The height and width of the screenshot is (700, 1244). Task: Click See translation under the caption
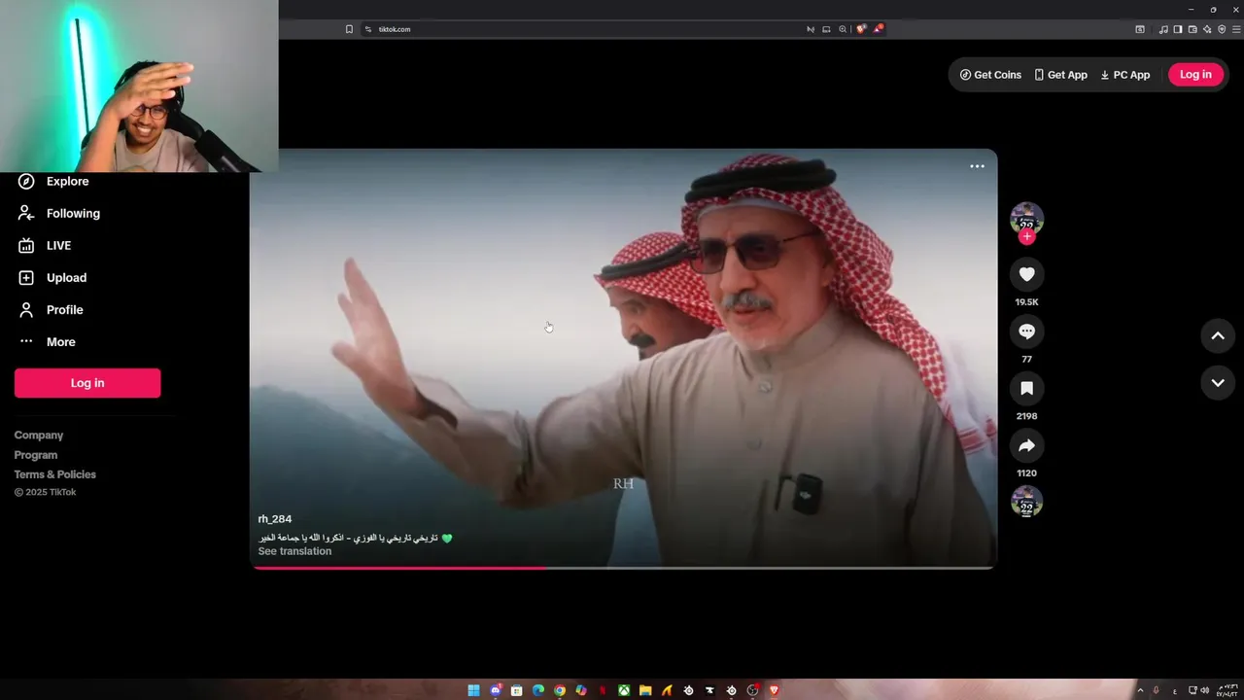click(x=294, y=551)
